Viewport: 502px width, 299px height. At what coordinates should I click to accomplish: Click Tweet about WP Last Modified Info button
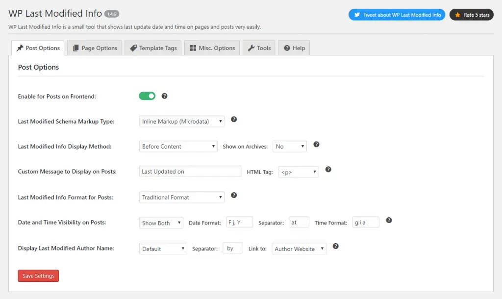click(x=397, y=15)
